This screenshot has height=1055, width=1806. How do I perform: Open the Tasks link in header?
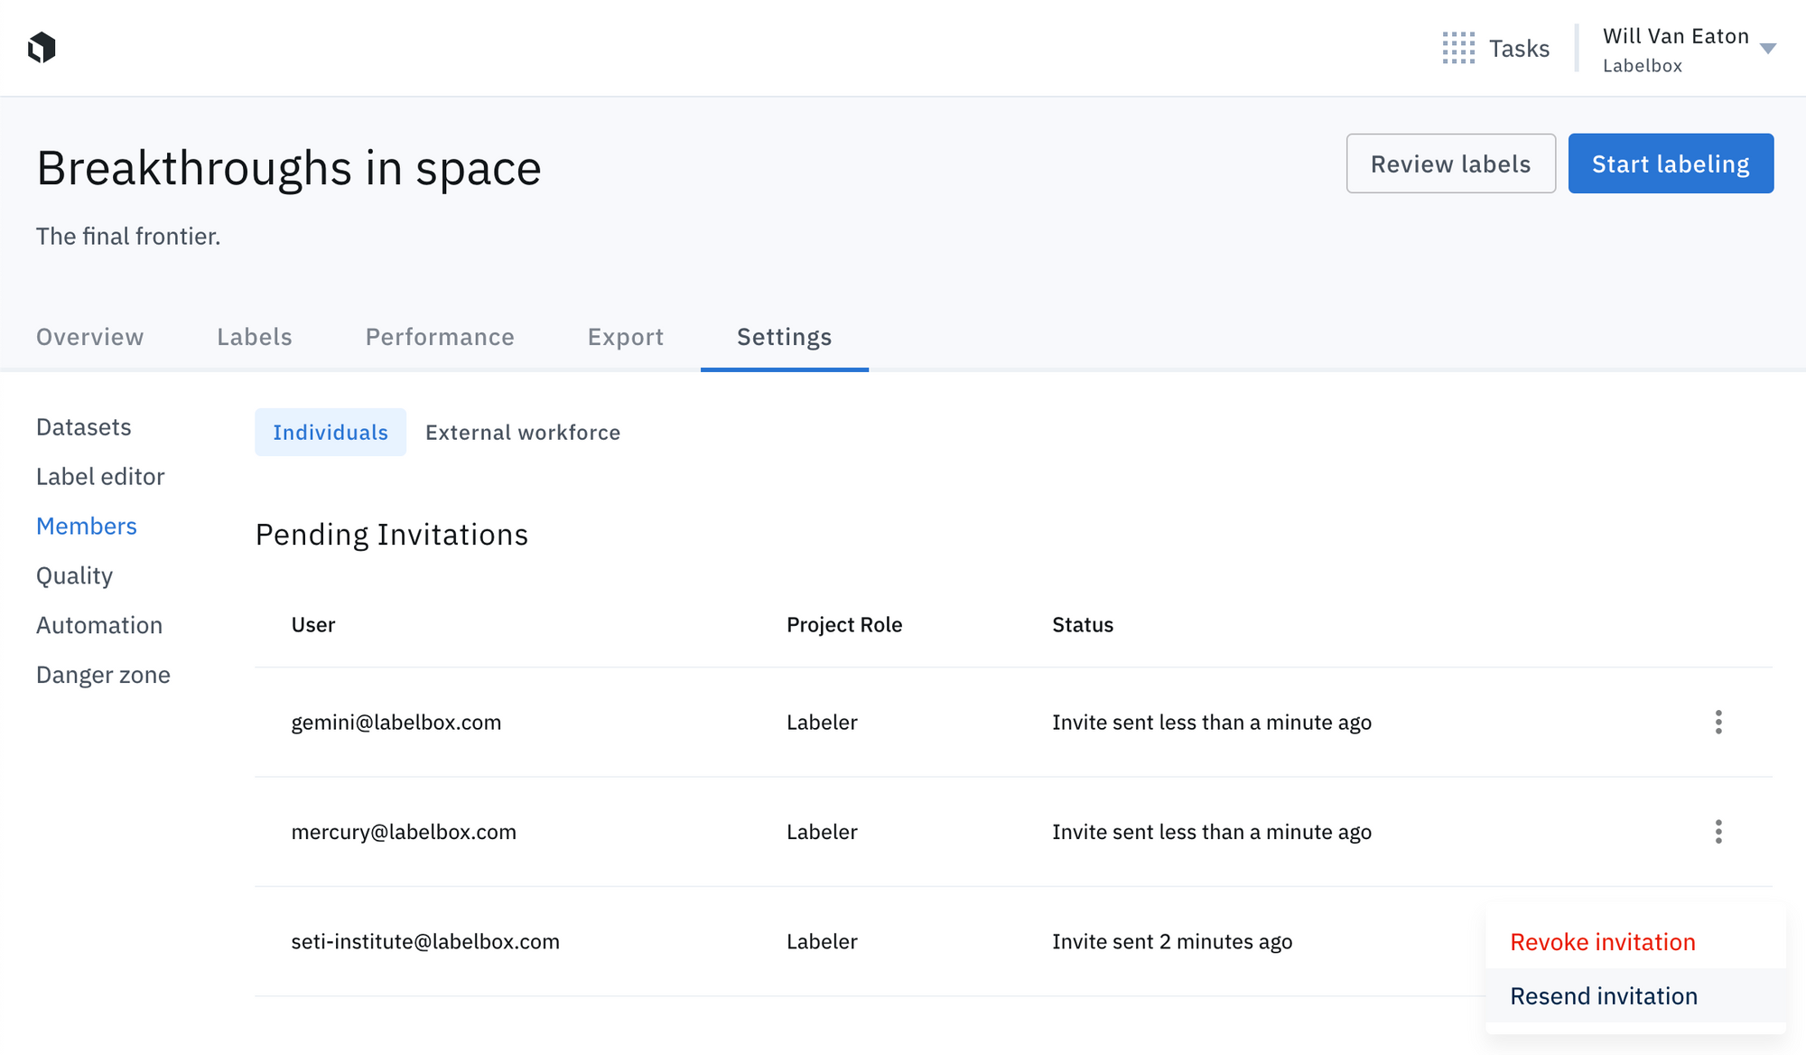click(1519, 48)
